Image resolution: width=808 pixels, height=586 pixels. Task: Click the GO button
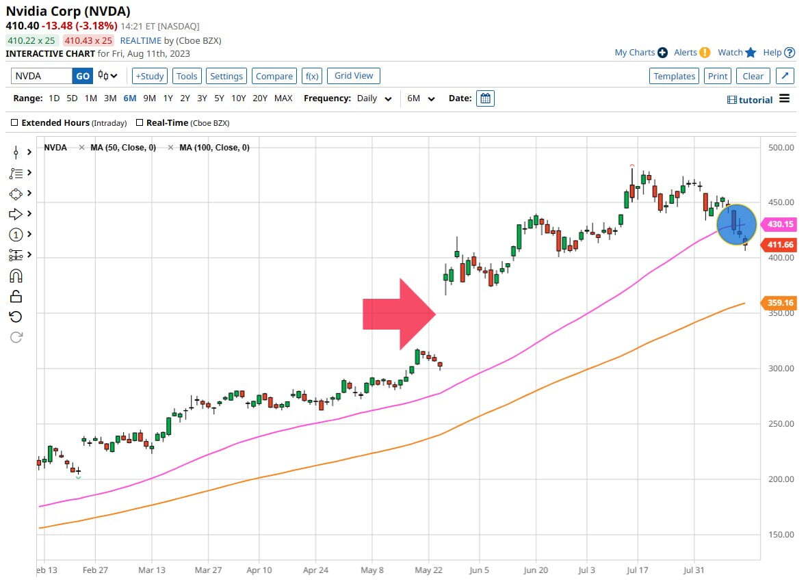point(83,76)
